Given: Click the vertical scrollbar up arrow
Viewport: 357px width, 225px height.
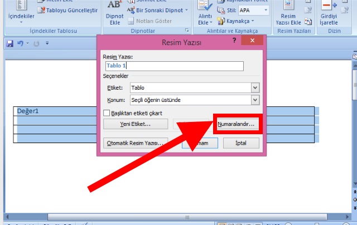Looking at the screenshot, I should [355, 66].
